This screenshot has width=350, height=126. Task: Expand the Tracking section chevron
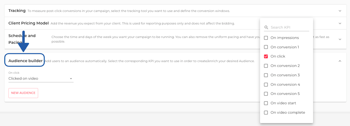[340, 11]
